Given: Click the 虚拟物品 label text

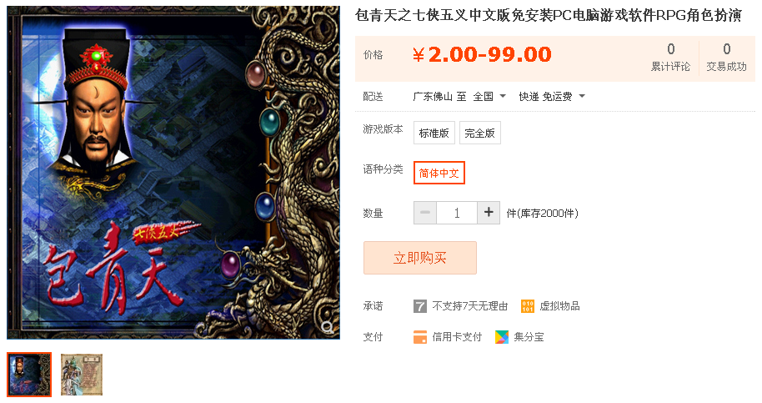Looking at the screenshot, I should 559,306.
